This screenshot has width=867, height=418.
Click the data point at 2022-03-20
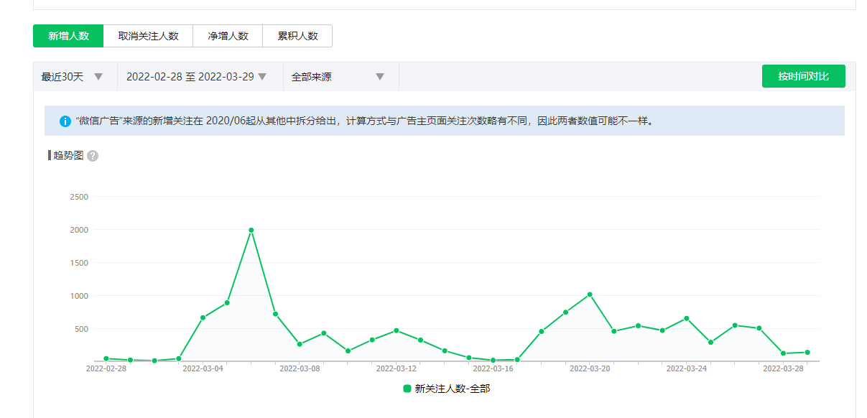(x=590, y=294)
